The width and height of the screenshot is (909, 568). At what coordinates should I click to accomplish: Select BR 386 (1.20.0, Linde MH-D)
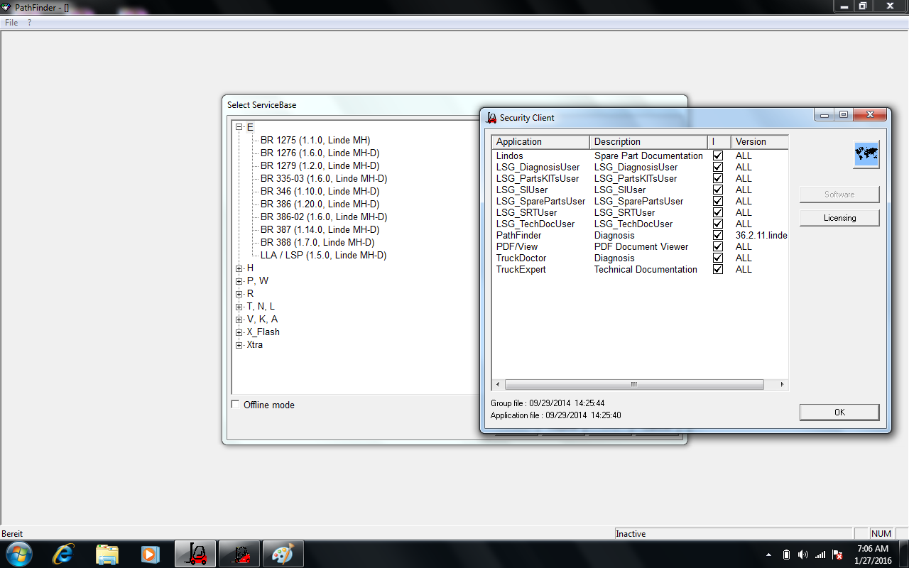(x=320, y=204)
